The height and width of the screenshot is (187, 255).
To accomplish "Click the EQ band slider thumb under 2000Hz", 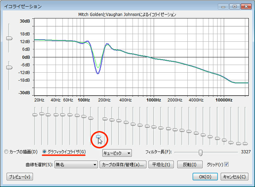I will (x=175, y=130).
